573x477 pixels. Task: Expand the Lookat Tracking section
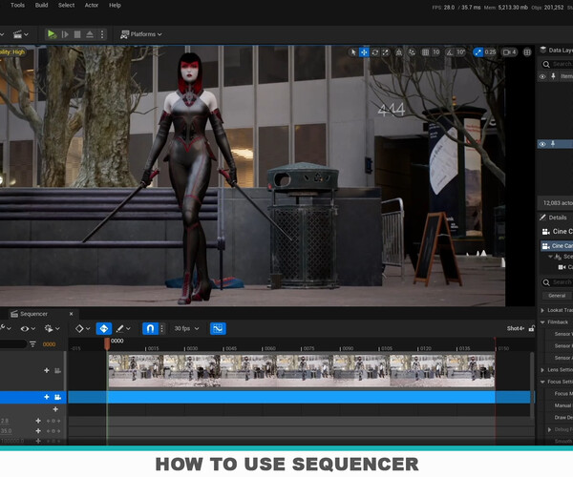[542, 310]
